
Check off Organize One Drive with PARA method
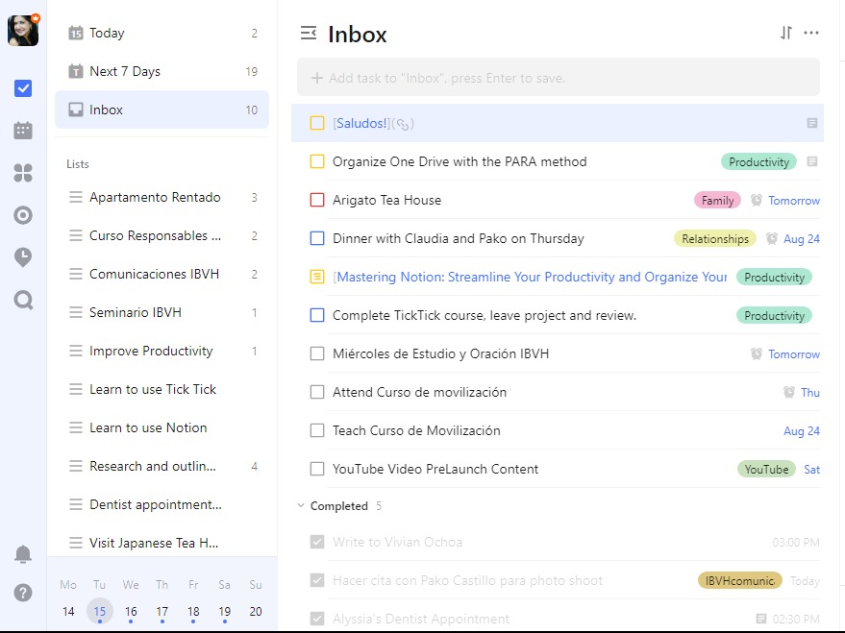pos(317,161)
